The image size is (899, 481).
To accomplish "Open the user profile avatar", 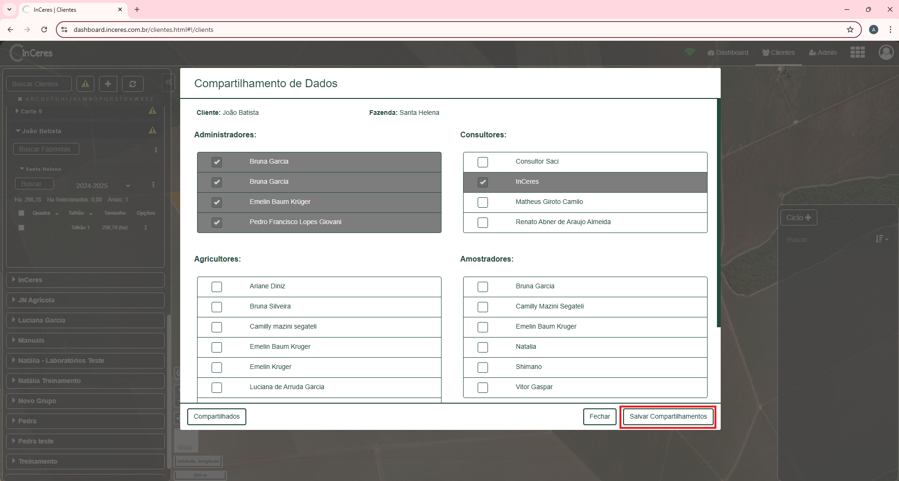I will 886,53.
